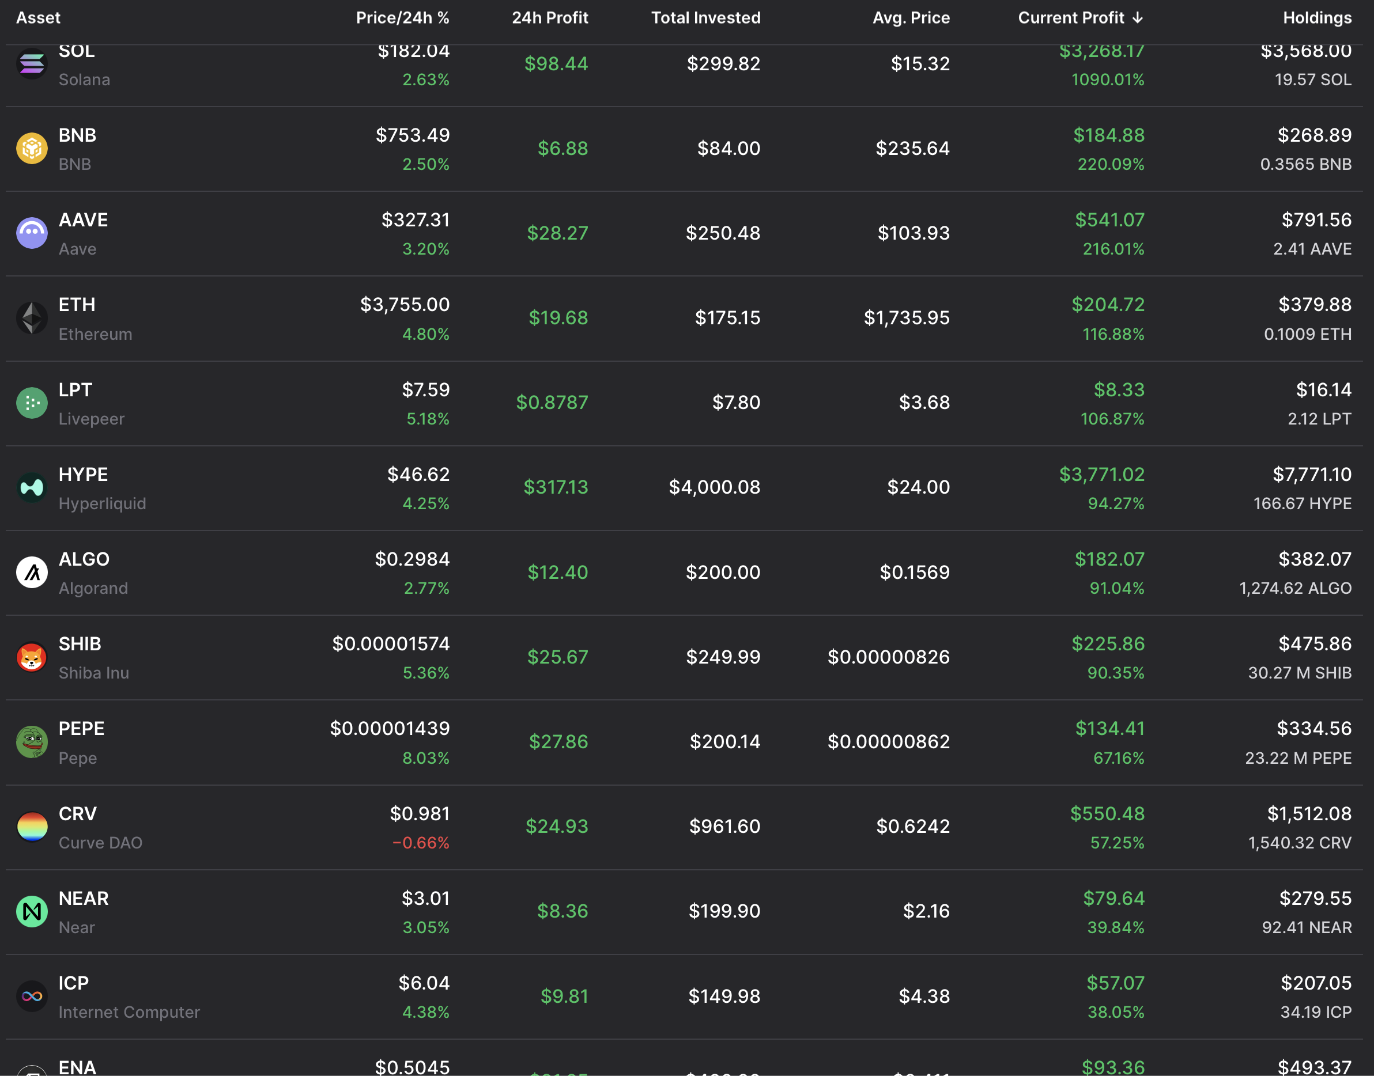Click the Solana coin icon
Screen dimensions: 1374x1076
[x=32, y=65]
